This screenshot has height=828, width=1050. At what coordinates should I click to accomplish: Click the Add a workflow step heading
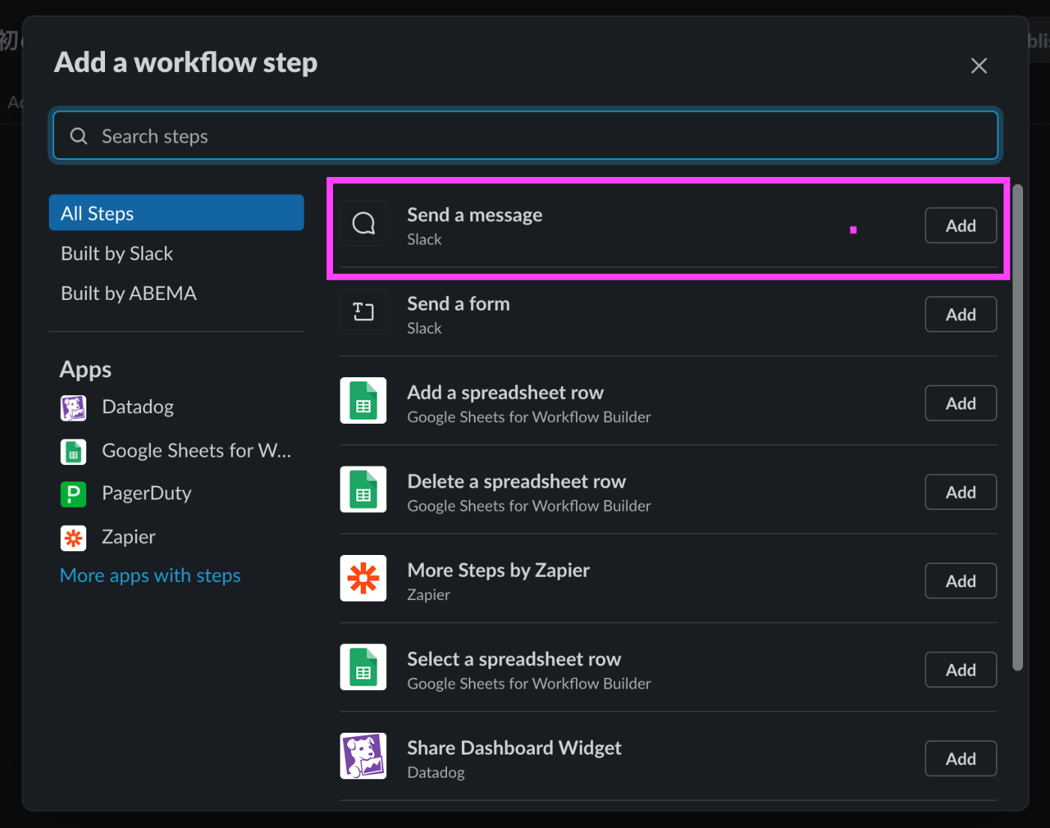(x=186, y=63)
